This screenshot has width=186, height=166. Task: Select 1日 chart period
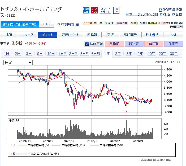point(7,54)
